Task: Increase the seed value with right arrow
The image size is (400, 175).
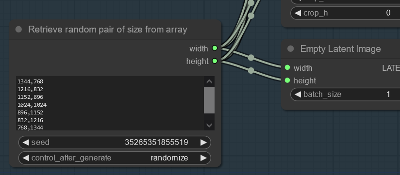Action: pos(203,142)
